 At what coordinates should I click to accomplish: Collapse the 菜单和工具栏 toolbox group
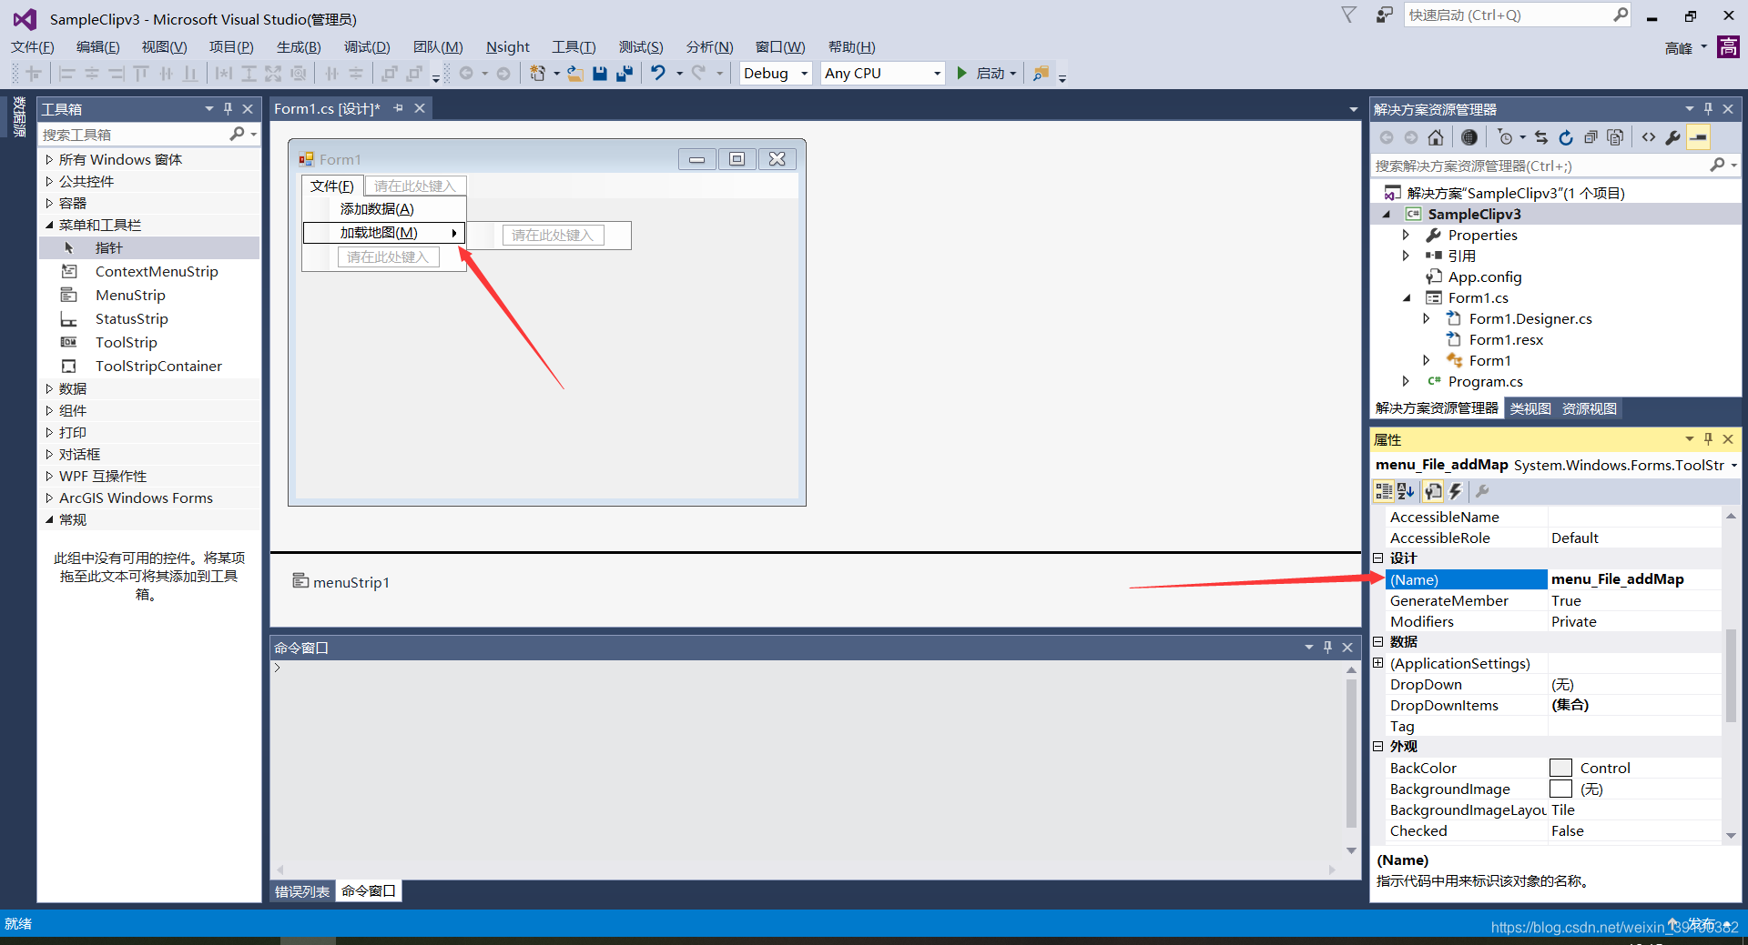tap(49, 225)
